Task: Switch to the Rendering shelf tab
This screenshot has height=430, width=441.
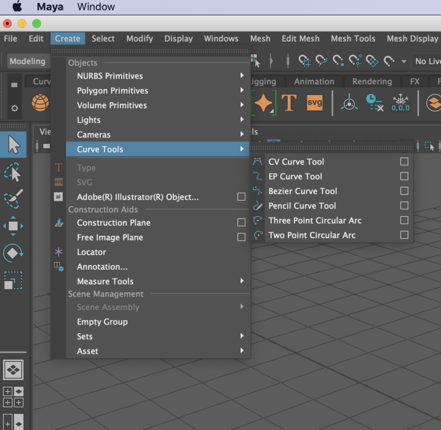Action: coord(372,81)
